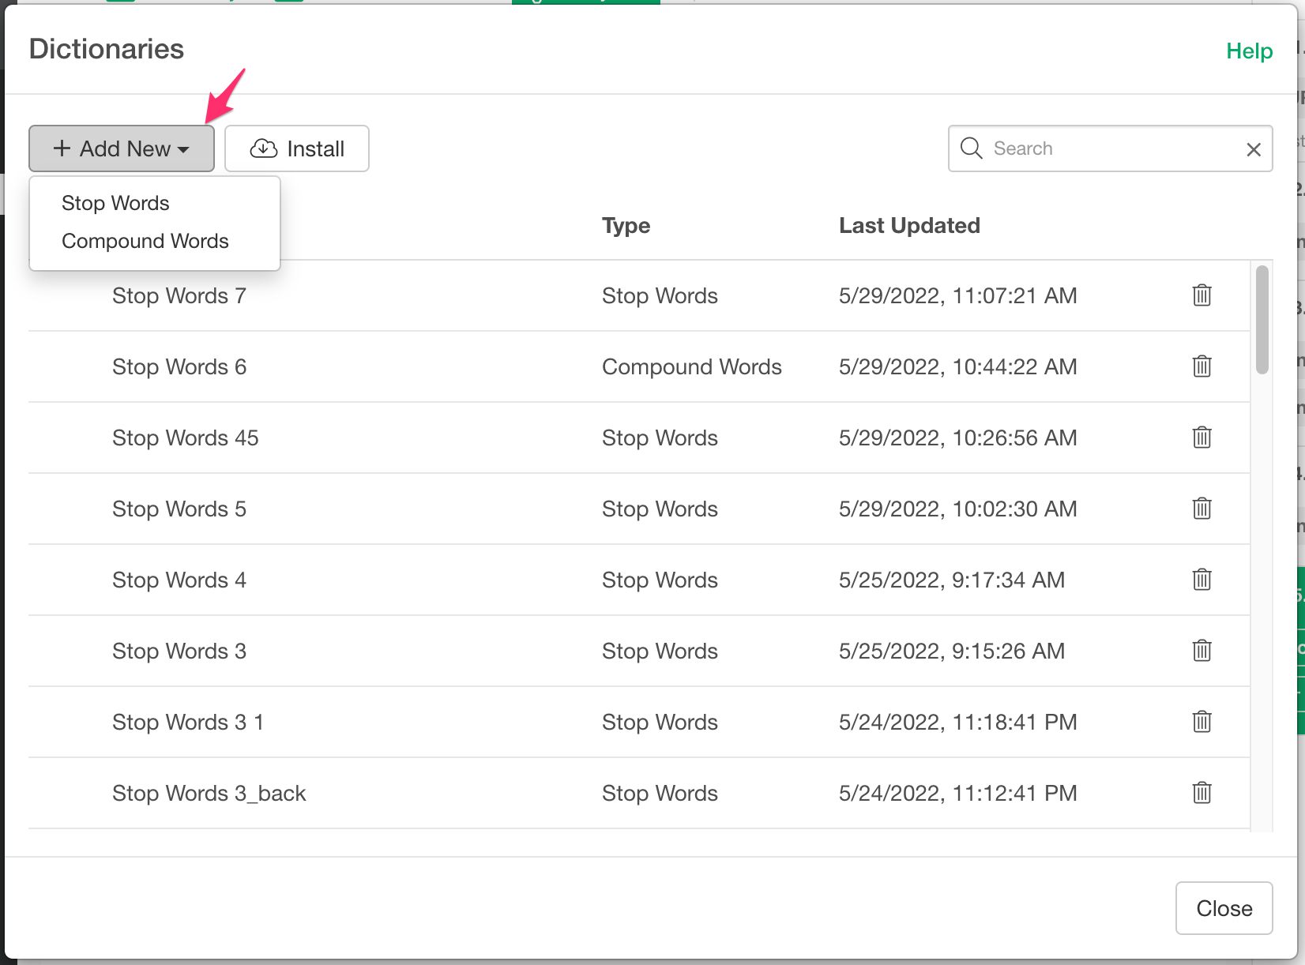The image size is (1305, 965).
Task: Open the Stop Words 45 dictionary row
Action: (186, 437)
